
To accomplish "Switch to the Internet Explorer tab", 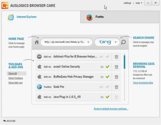I will [x=41, y=17].
